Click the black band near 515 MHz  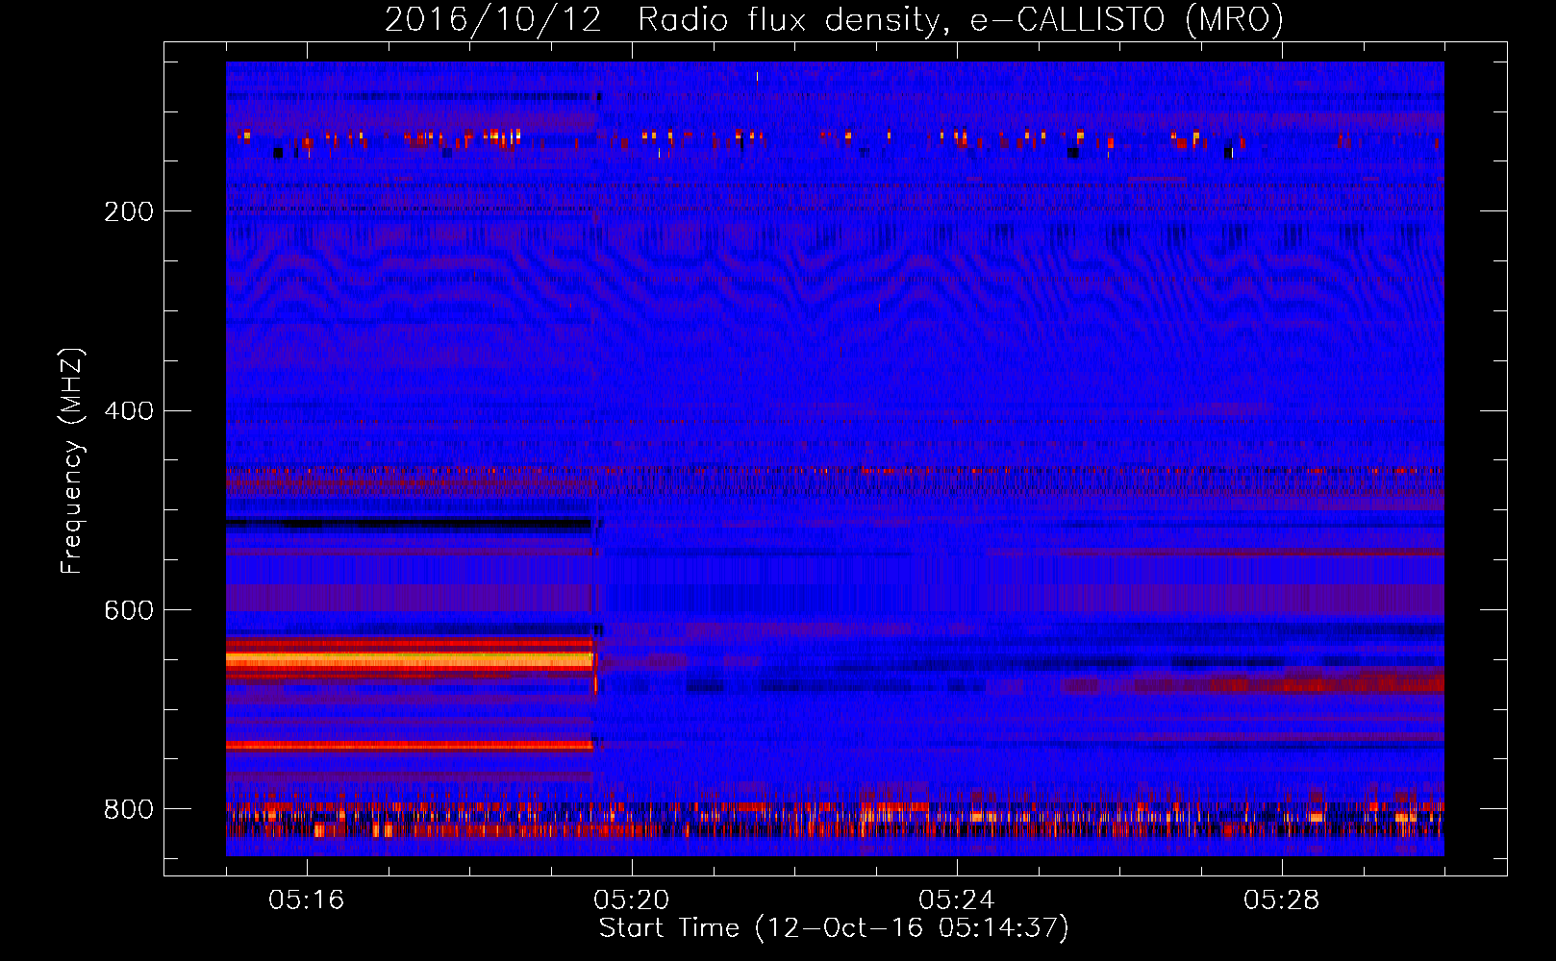click(x=409, y=525)
